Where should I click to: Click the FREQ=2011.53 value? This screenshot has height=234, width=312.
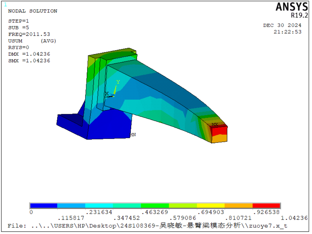[29, 34]
